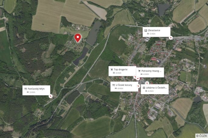Click upward arrow marker above Lékárna card
The width and height of the screenshot is (208, 138).
[147, 83]
